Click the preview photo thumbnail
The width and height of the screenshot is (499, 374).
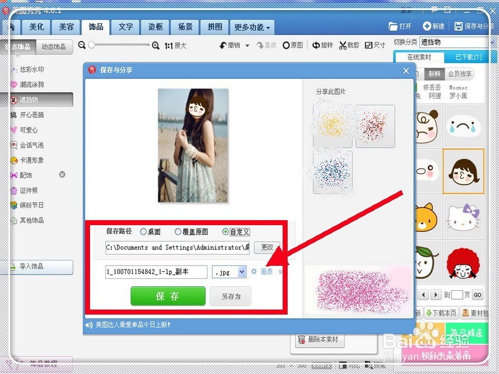pos(193,145)
